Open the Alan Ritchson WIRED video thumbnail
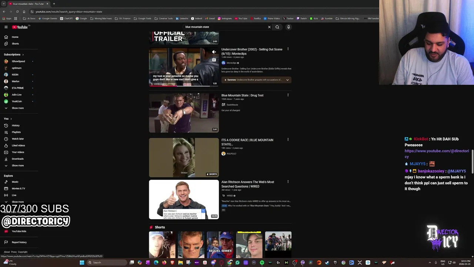The image size is (474, 267). pos(184,200)
